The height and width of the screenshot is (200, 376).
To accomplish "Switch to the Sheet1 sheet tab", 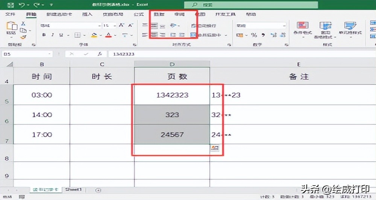I will coord(74,190).
